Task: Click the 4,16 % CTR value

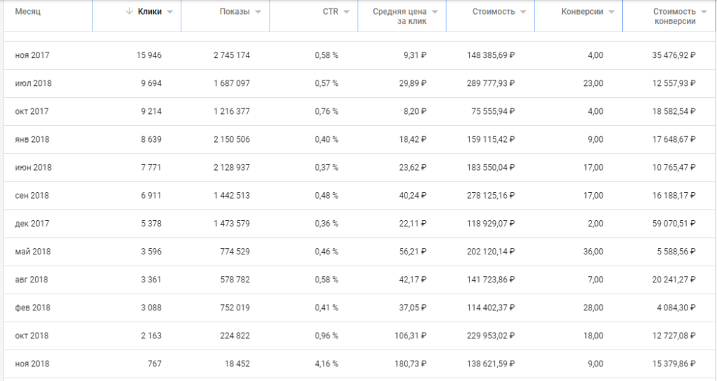Action: tap(326, 364)
